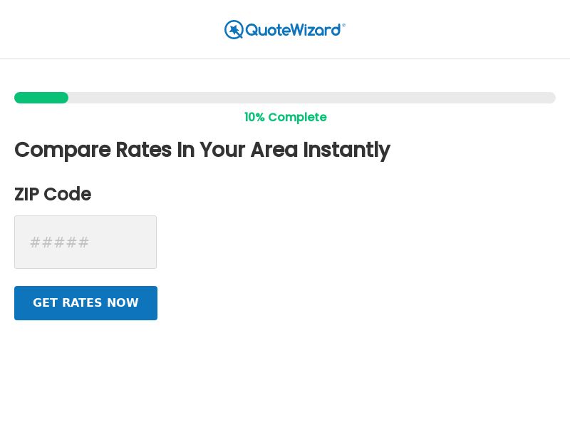This screenshot has height=428, width=570.
Task: Click the registered trademark symbol after QuoteWizard
Action: [x=343, y=24]
